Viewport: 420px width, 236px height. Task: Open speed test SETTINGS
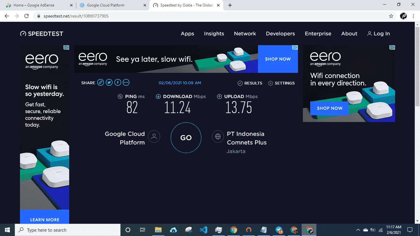click(x=281, y=83)
